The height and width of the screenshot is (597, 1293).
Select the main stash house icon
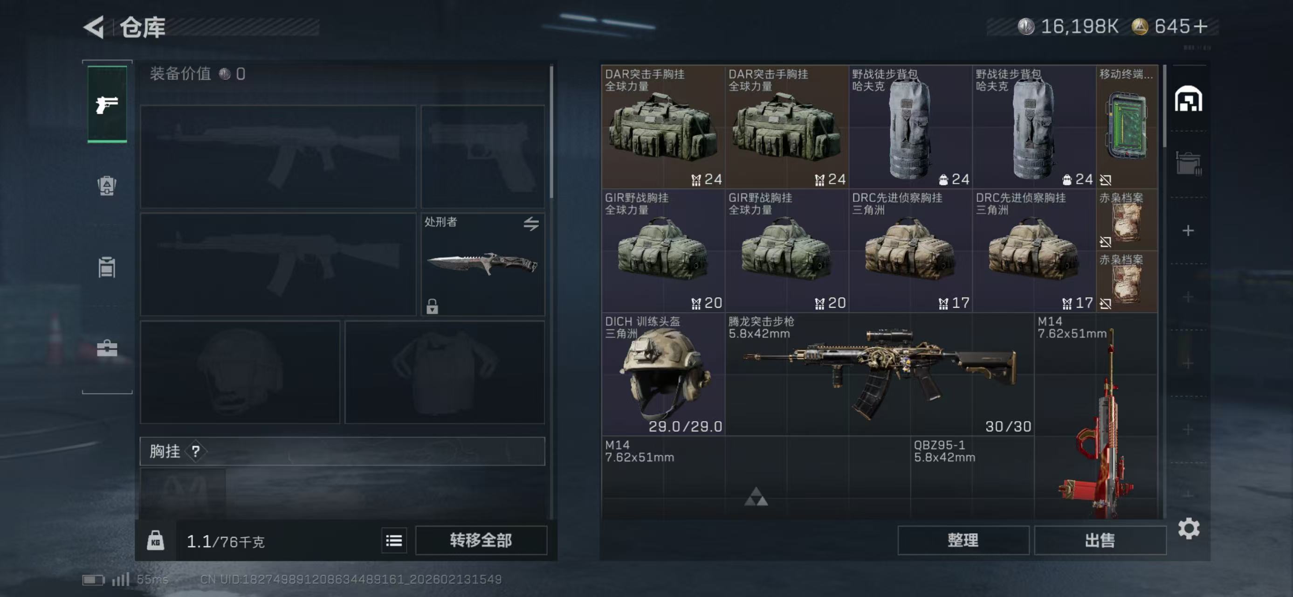coord(1188,99)
